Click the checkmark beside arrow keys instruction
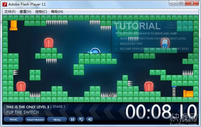201x127 pixels. click(117, 33)
